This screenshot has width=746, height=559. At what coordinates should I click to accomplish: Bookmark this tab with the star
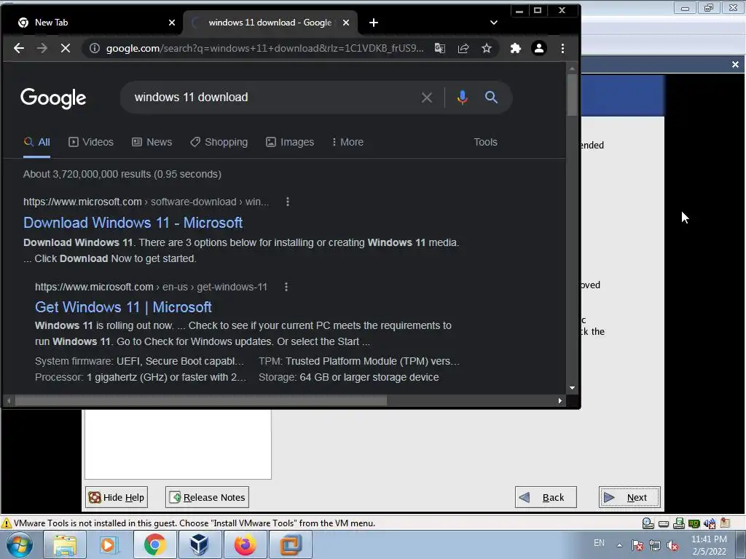click(486, 48)
